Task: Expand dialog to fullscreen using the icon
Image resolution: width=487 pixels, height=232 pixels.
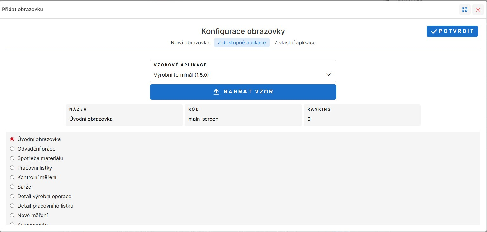Action: click(x=464, y=10)
